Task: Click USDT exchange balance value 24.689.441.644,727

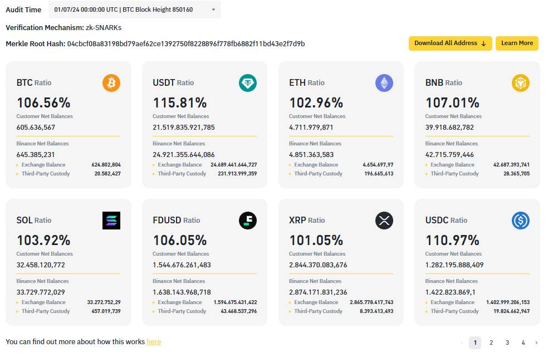Action: [x=234, y=165]
